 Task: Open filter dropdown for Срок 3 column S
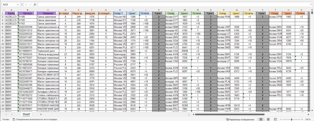(x=267, y=13)
